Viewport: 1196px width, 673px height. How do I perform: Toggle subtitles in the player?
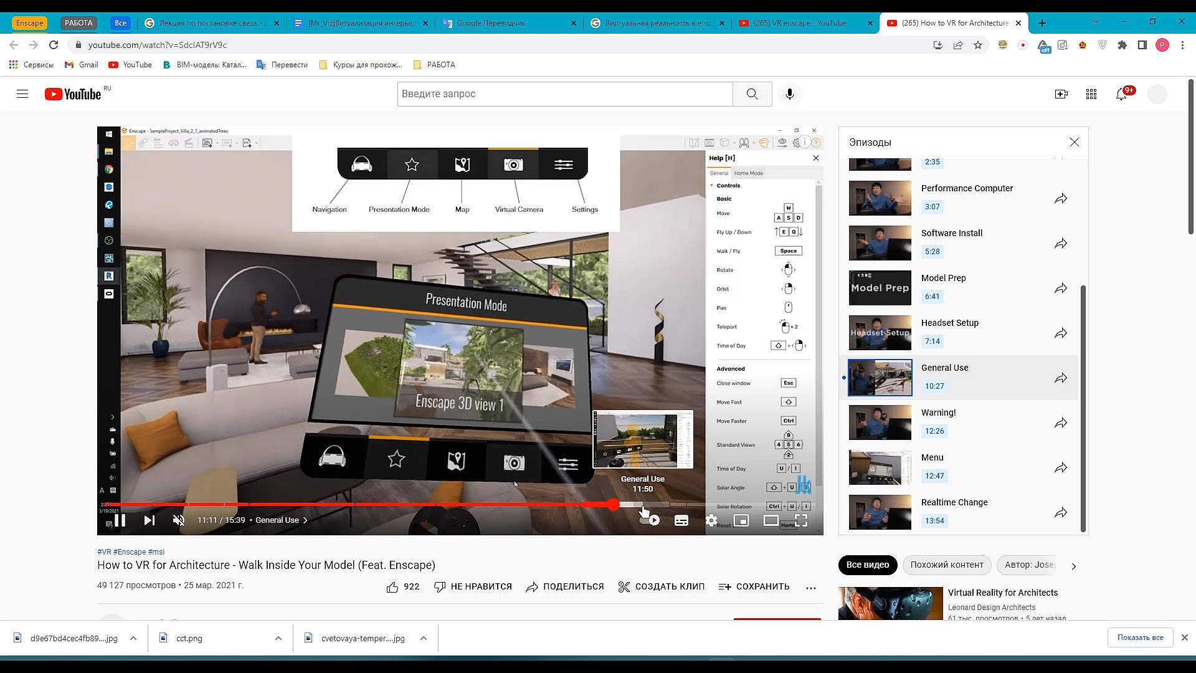[x=681, y=520]
